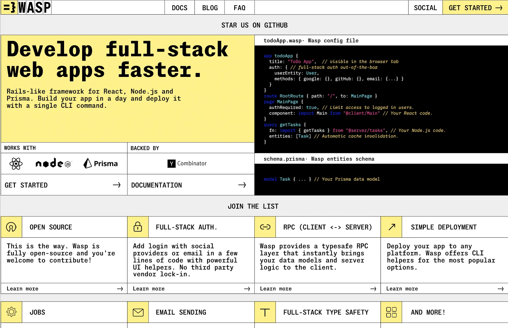Open the SOCIAL menu

click(x=425, y=8)
